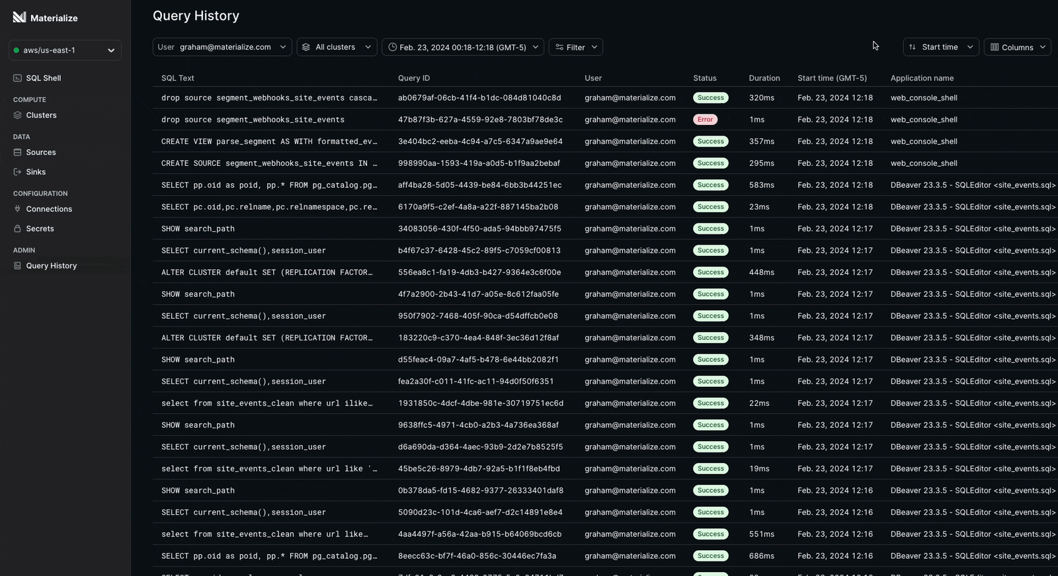
Task: Click the Sources icon in sidebar
Action: coord(17,152)
